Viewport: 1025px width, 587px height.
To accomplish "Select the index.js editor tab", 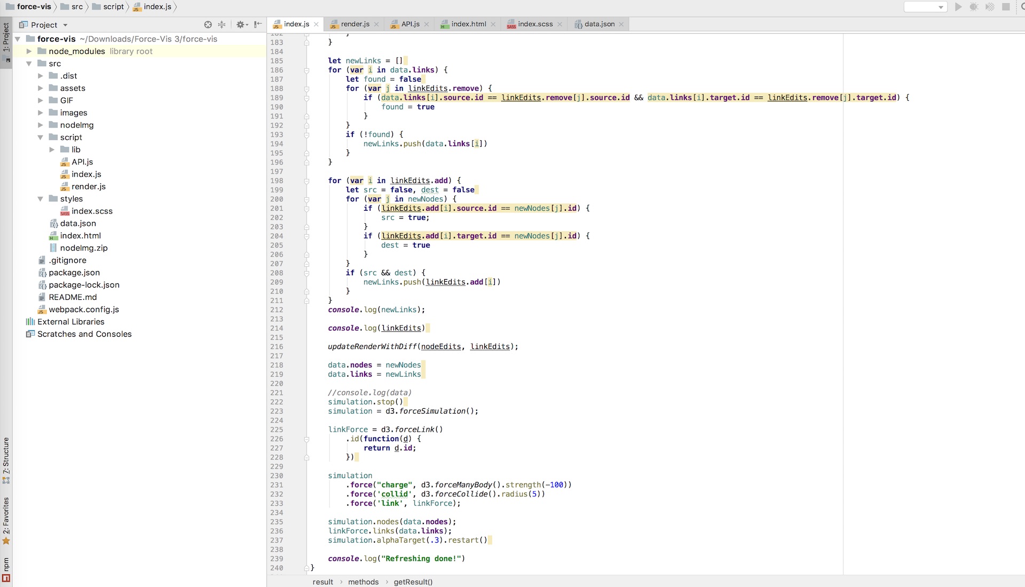I will [296, 24].
